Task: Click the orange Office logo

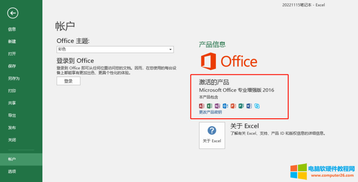Action: [x=229, y=61]
